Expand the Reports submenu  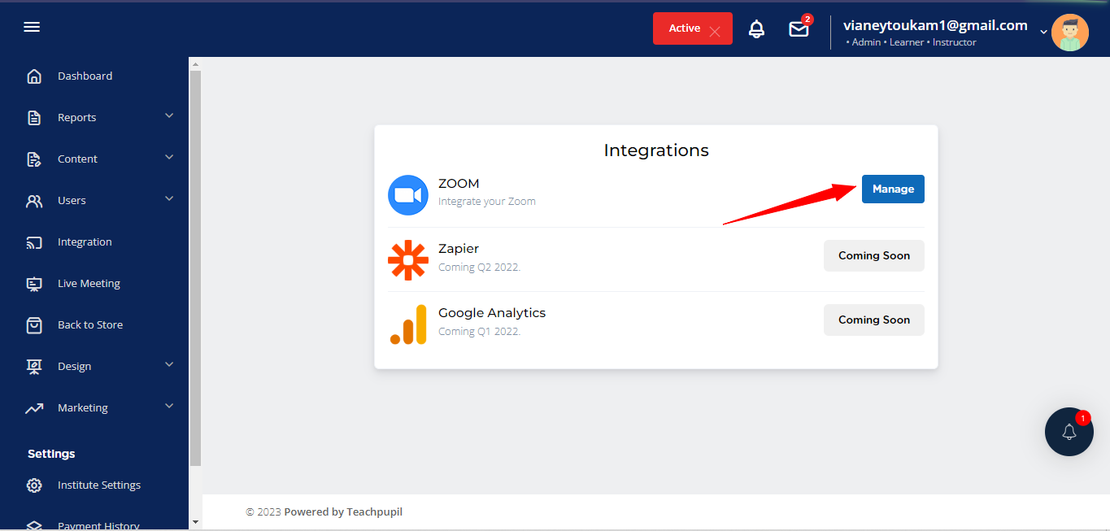click(x=169, y=116)
